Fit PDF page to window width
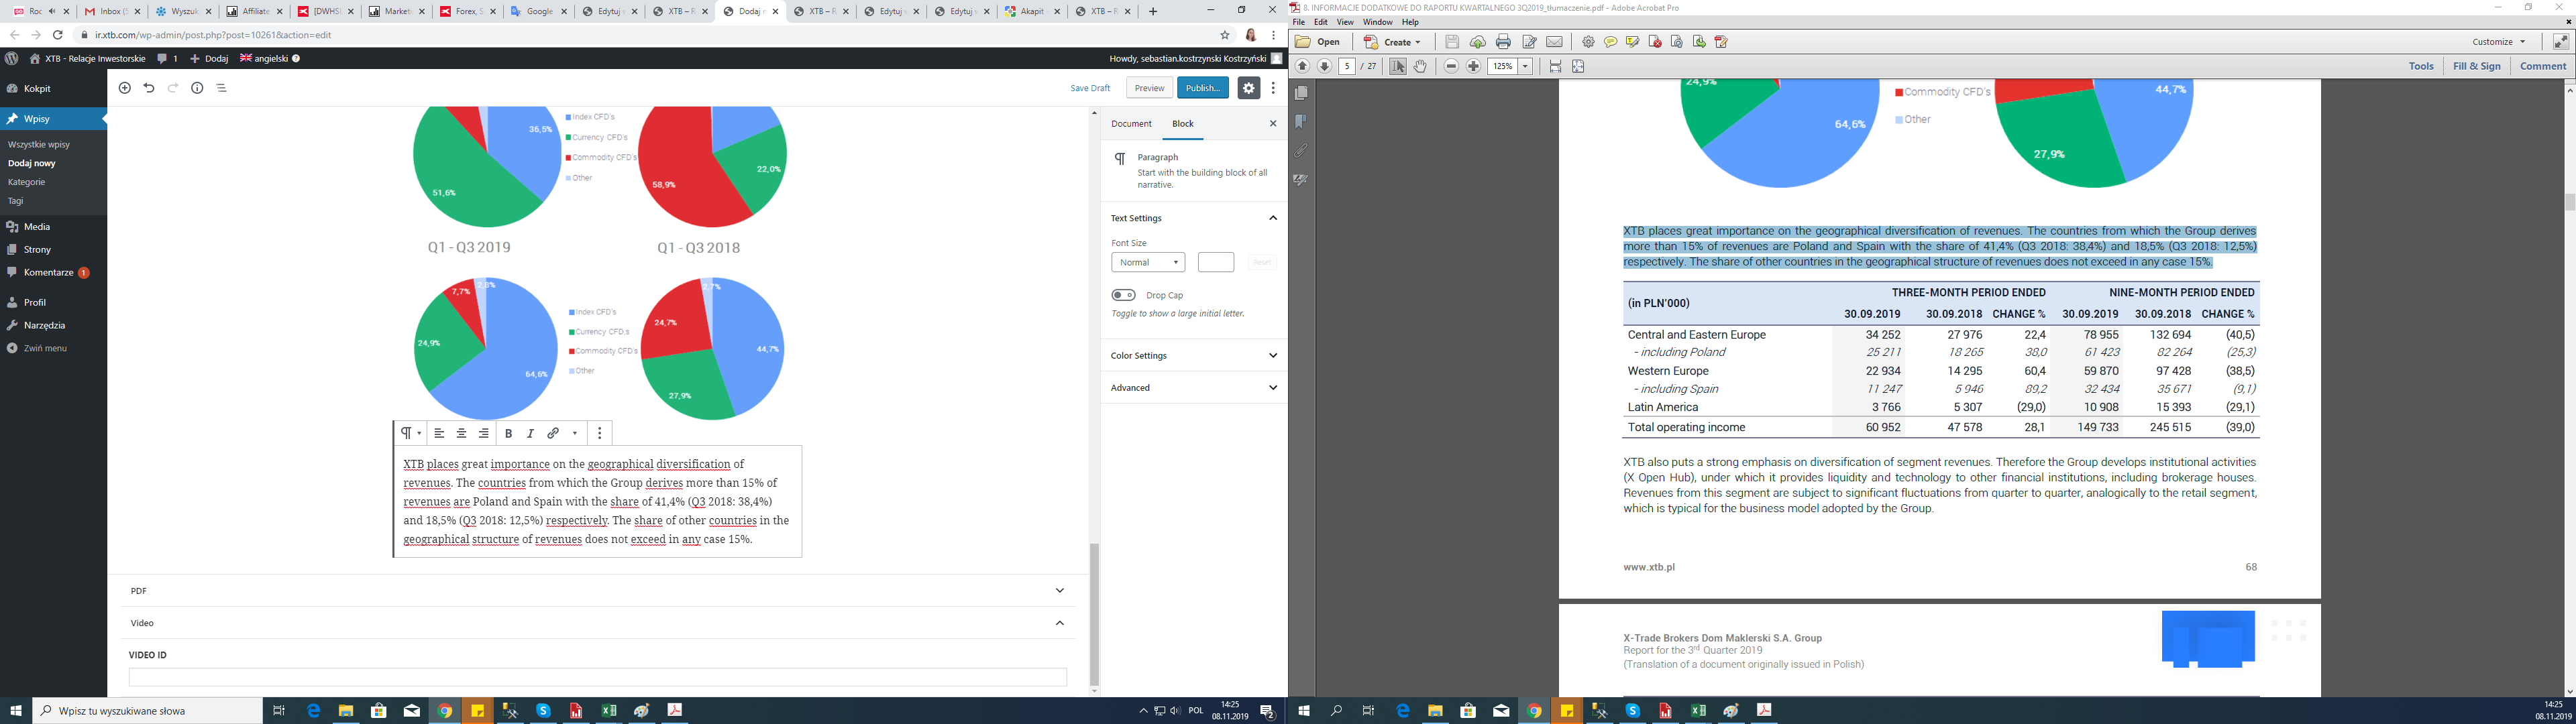 [x=1555, y=66]
